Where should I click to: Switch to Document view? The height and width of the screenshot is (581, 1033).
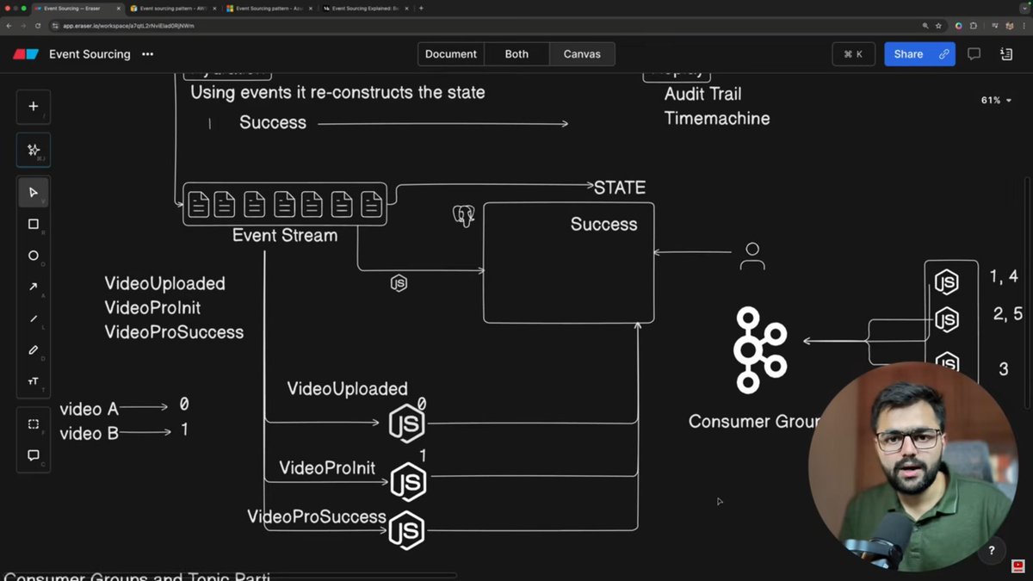point(451,54)
